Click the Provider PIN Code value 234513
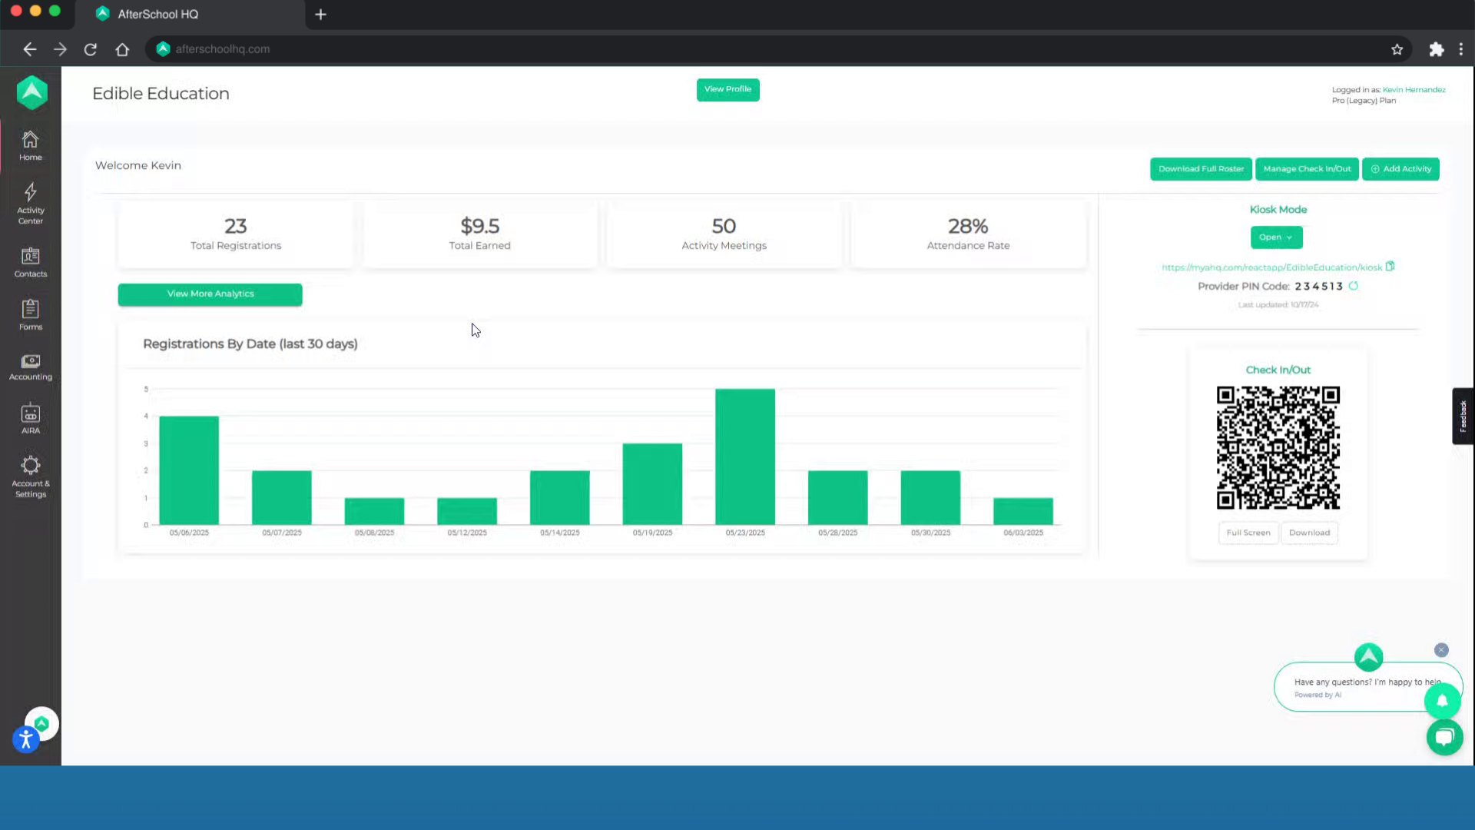1475x830 pixels. (1318, 287)
